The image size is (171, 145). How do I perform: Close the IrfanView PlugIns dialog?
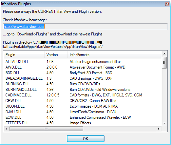point(167,4)
